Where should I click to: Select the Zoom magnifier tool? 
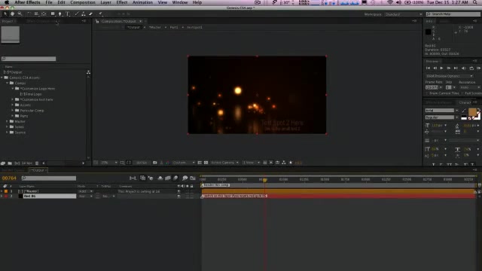(x=20, y=14)
